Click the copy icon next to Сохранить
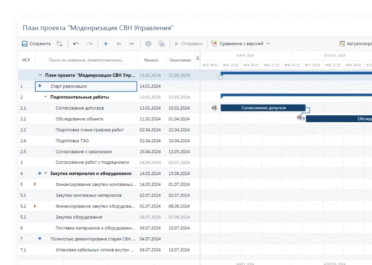Viewport: 372px width, 265px height. (59, 44)
